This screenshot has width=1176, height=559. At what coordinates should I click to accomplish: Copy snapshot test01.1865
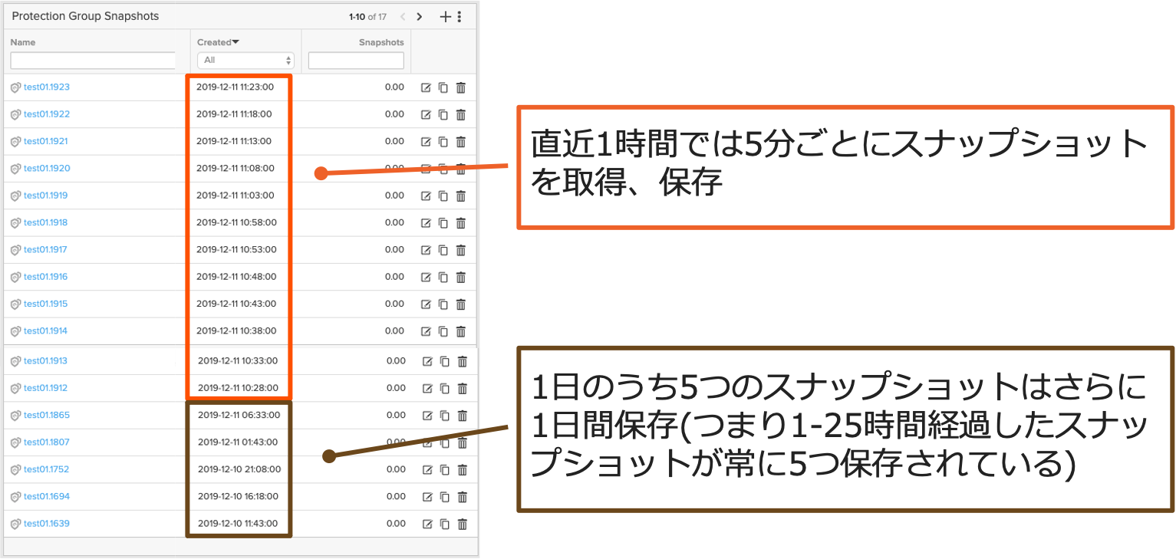click(445, 416)
